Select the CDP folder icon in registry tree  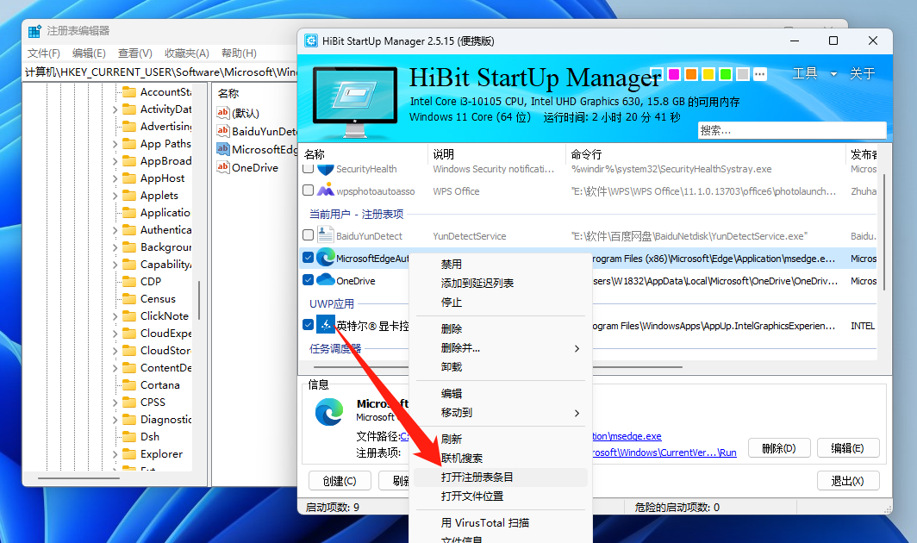(x=129, y=282)
